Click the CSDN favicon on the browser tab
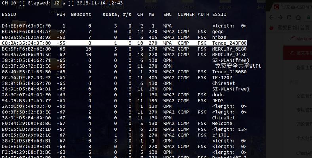Viewport: 312px width, 158px height. click(x=276, y=7)
